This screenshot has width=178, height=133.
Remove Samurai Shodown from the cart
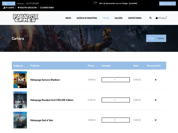pos(156,80)
